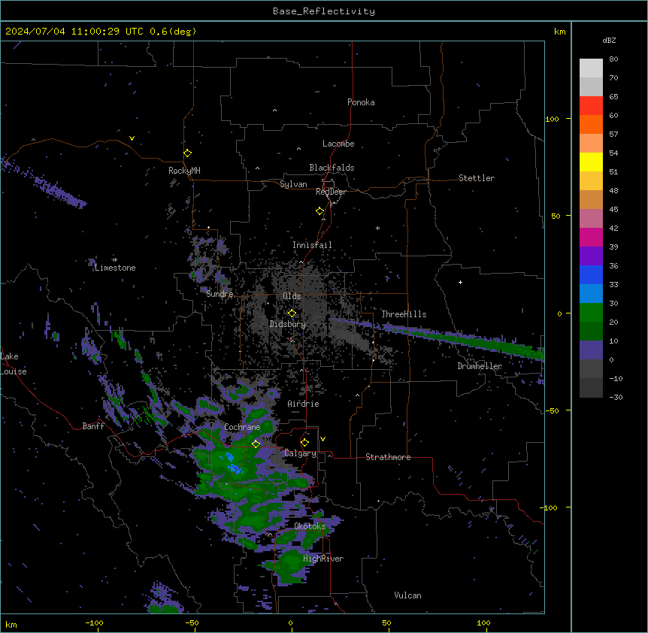Click the dBZ legend heading
The width and height of the screenshot is (648, 633).
click(609, 40)
